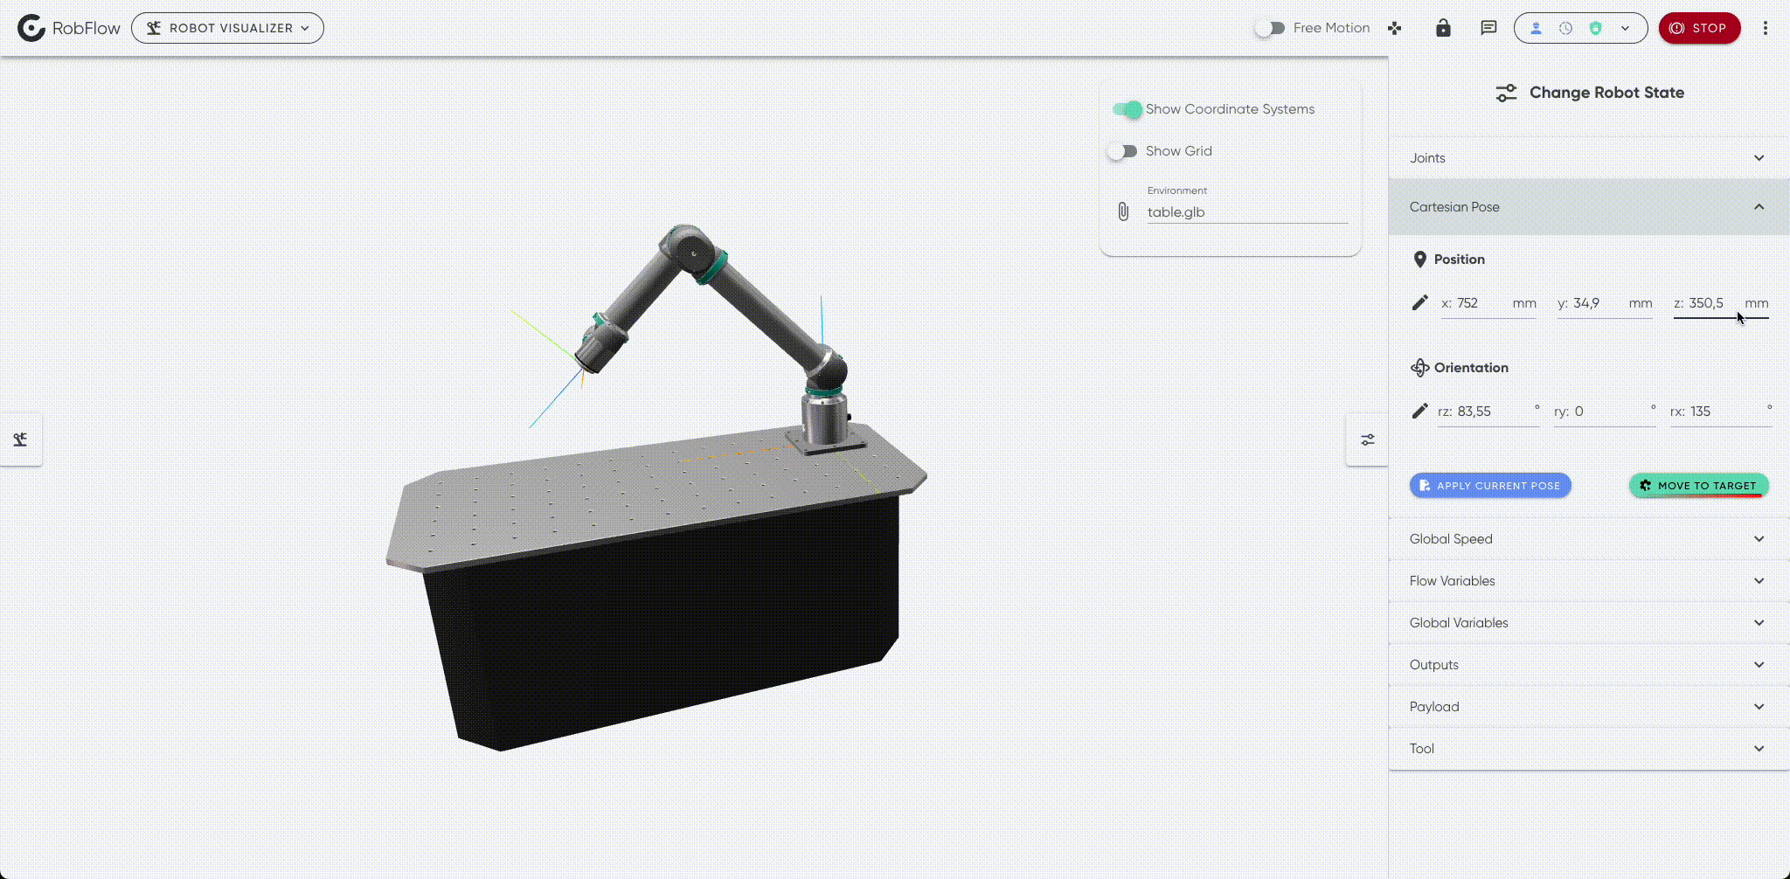Click the z position field

point(1721,304)
